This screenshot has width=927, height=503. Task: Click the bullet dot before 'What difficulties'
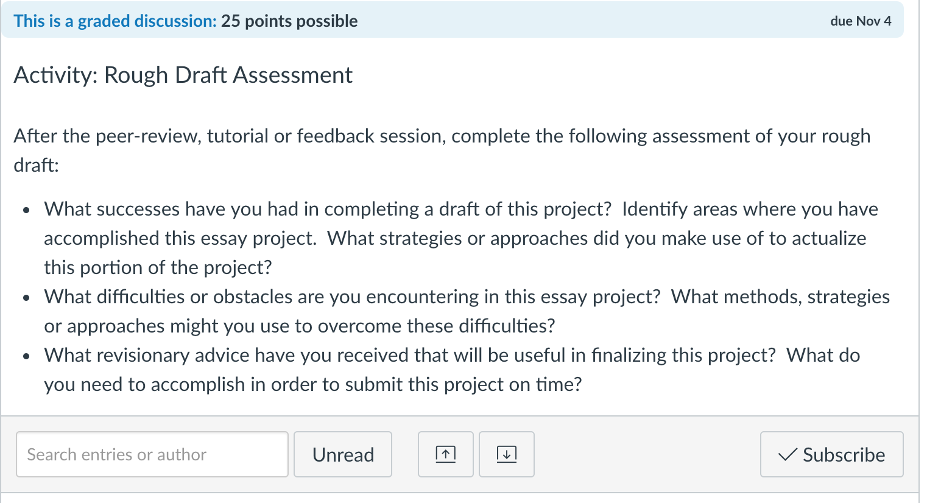click(x=26, y=298)
